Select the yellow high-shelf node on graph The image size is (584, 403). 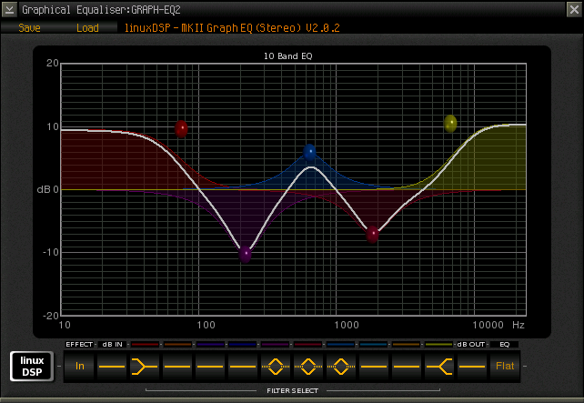(x=450, y=124)
